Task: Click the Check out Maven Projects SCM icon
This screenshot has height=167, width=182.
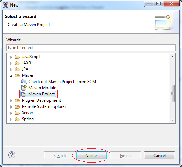Action: click(24, 82)
